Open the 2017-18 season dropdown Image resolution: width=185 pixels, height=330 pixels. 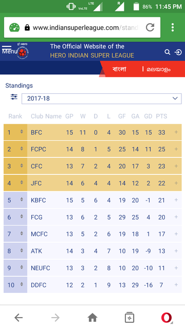[x=102, y=98]
